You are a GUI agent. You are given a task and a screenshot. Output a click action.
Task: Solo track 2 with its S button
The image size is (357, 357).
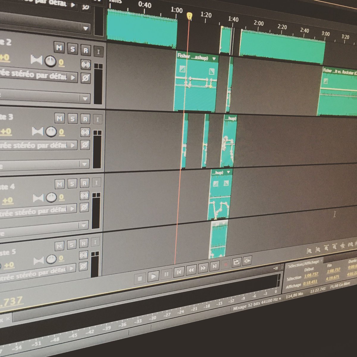(x=72, y=49)
